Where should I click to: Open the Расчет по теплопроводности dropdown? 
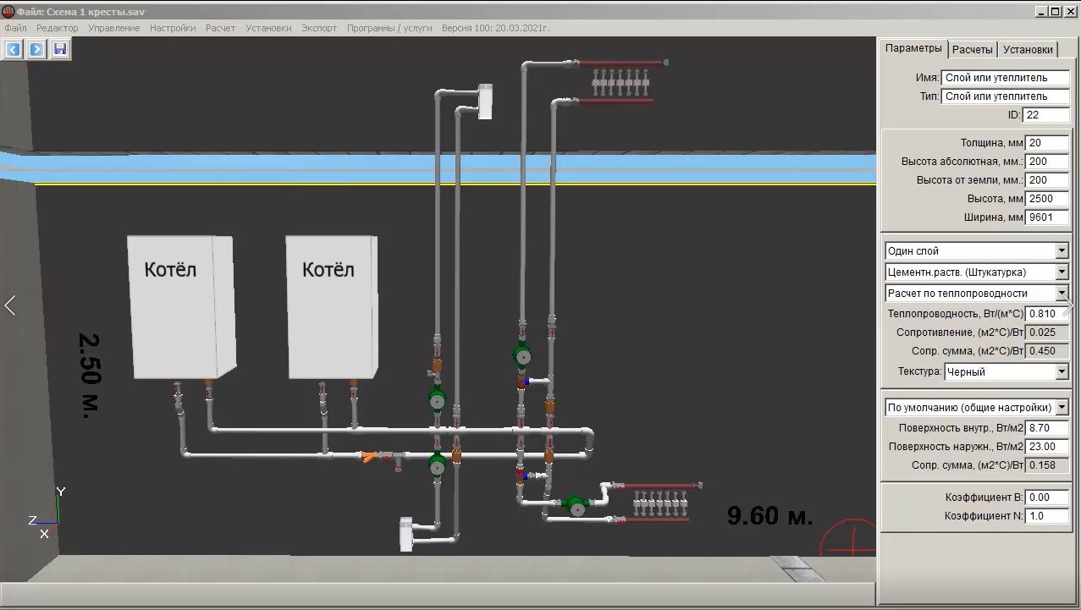977,294
